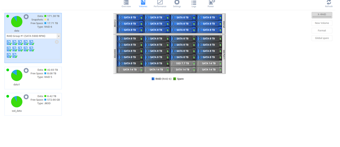Click the Global spare button

pyautogui.click(x=322, y=38)
